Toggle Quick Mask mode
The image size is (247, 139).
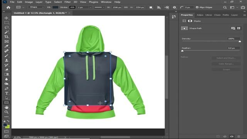7,131
